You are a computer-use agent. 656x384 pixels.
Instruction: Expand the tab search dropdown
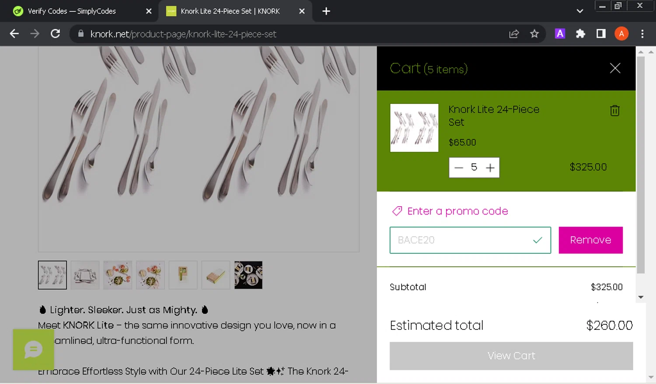pyautogui.click(x=580, y=11)
